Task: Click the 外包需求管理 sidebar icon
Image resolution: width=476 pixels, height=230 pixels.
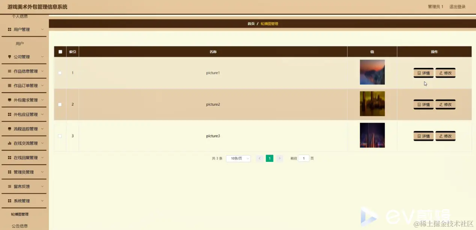Action: pyautogui.click(x=10, y=100)
